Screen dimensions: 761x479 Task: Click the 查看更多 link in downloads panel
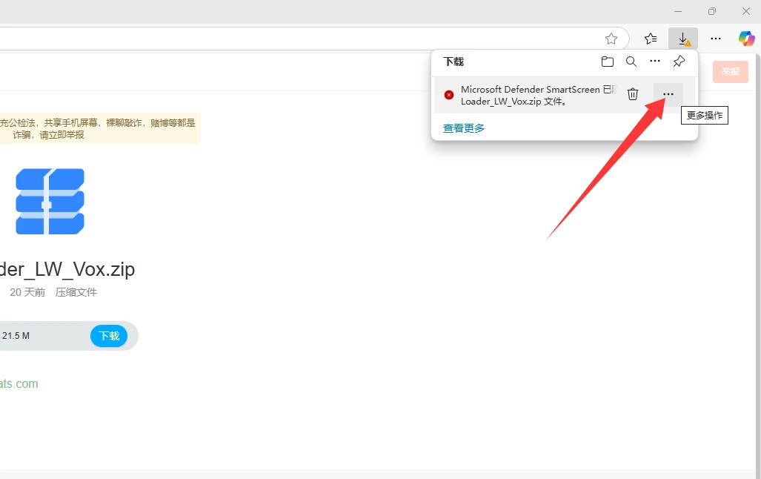[463, 128]
